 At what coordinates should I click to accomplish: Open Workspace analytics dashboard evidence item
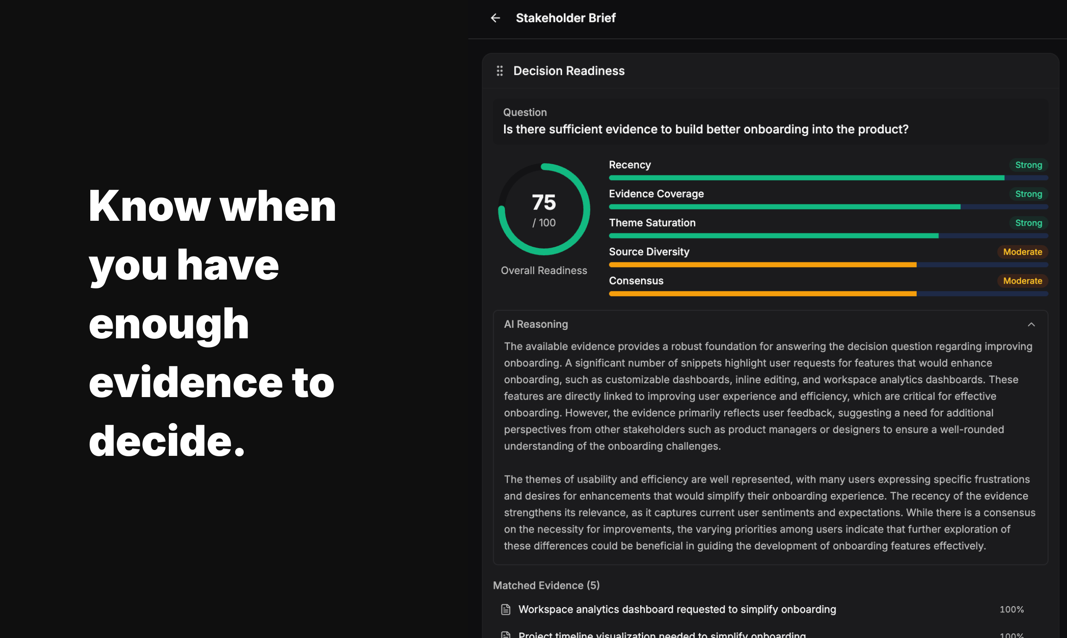click(677, 609)
